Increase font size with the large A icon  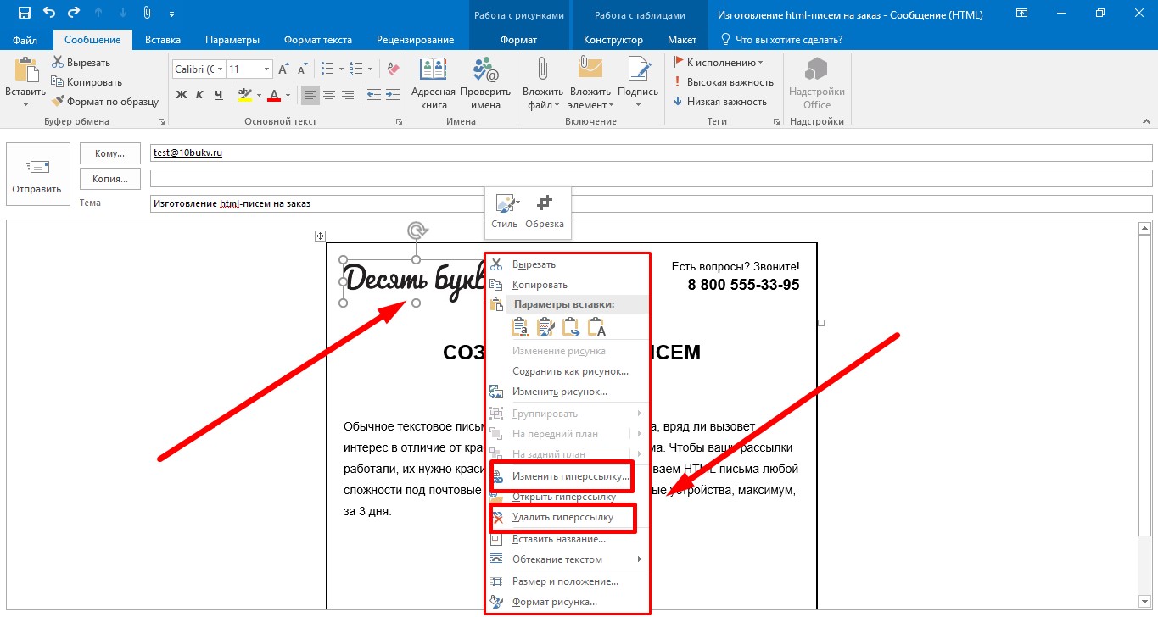pos(283,69)
